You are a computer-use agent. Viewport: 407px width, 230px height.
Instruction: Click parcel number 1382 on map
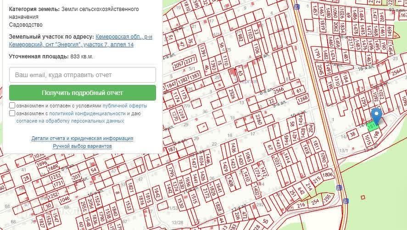[183, 80]
